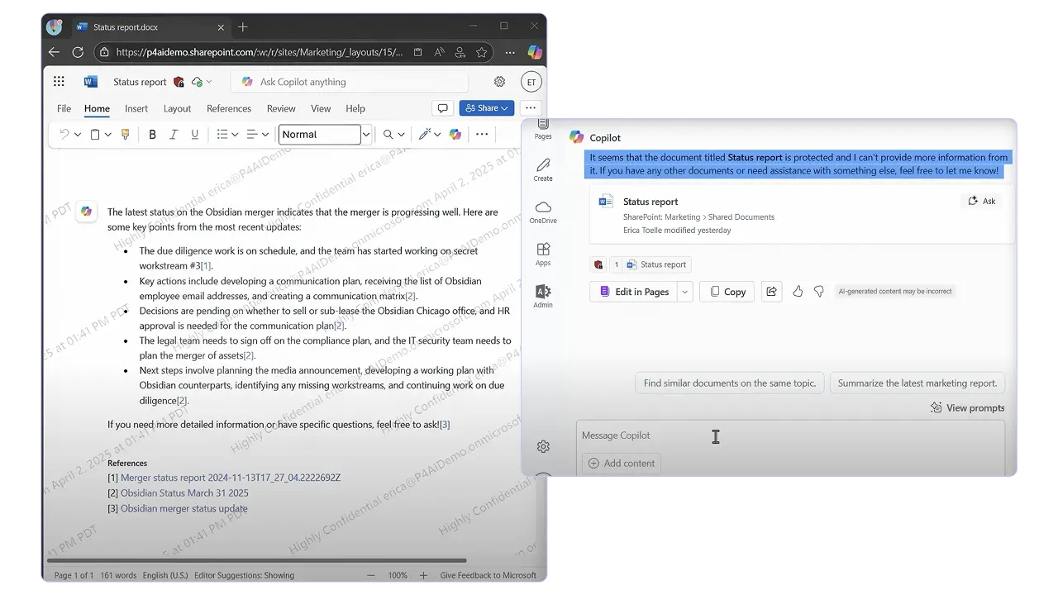Screen dimensions: 1058x595
Task: Click Ask on the Status report card
Action: pyautogui.click(x=982, y=201)
